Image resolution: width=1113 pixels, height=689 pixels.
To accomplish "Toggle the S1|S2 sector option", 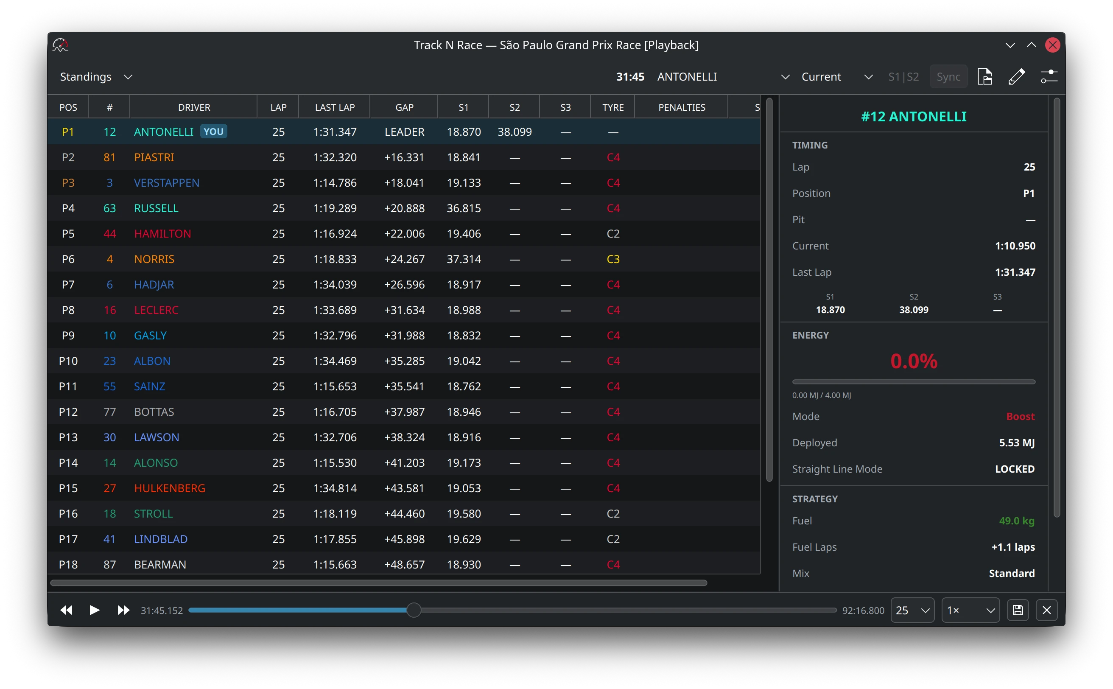I will click(903, 76).
